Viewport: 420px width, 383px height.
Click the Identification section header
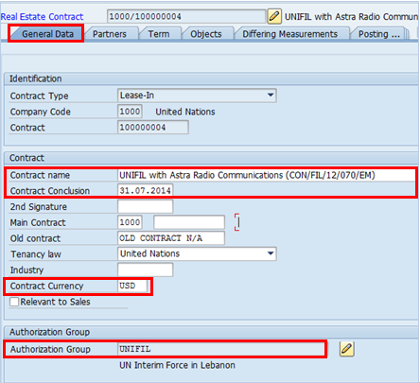(x=35, y=78)
